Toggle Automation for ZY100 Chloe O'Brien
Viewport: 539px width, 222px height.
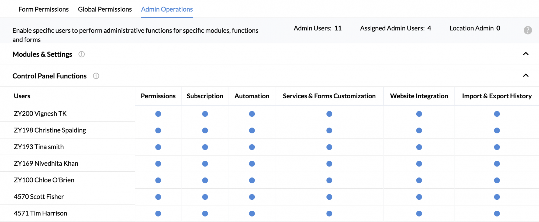tap(252, 180)
